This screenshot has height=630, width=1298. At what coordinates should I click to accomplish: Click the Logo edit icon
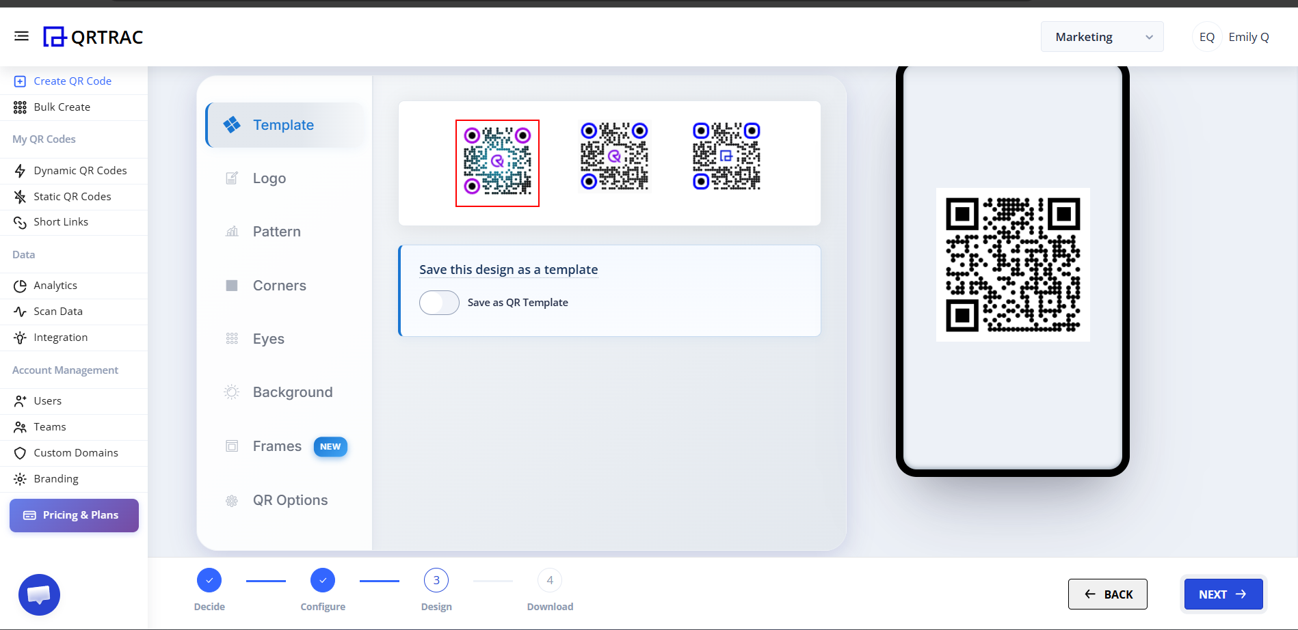click(x=232, y=178)
